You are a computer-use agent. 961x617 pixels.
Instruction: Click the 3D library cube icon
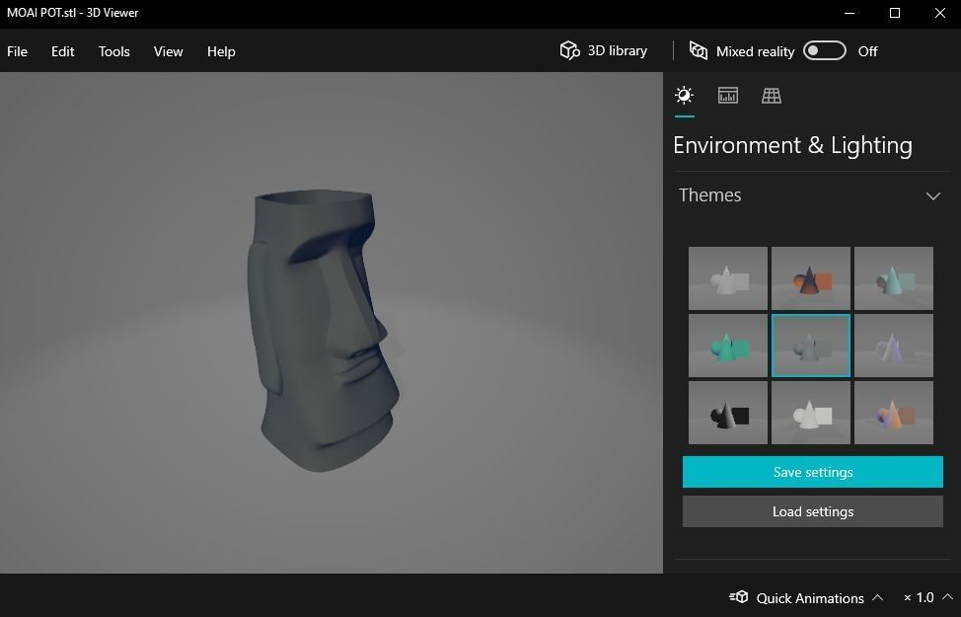569,51
